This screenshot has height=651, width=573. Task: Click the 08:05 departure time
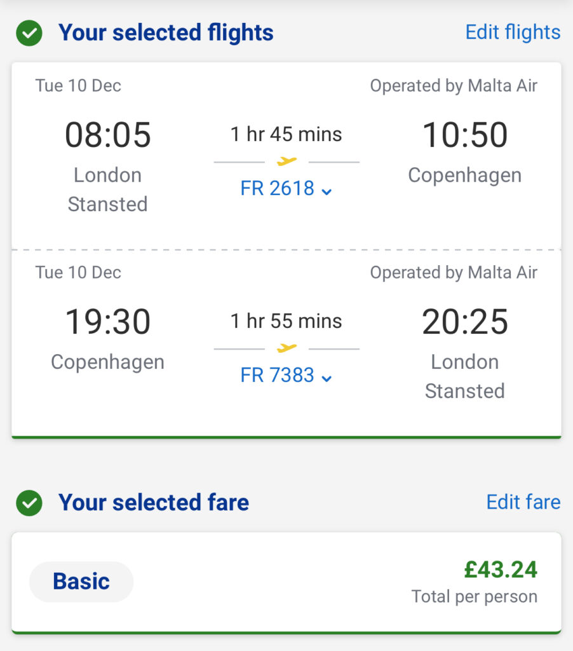pos(108,135)
